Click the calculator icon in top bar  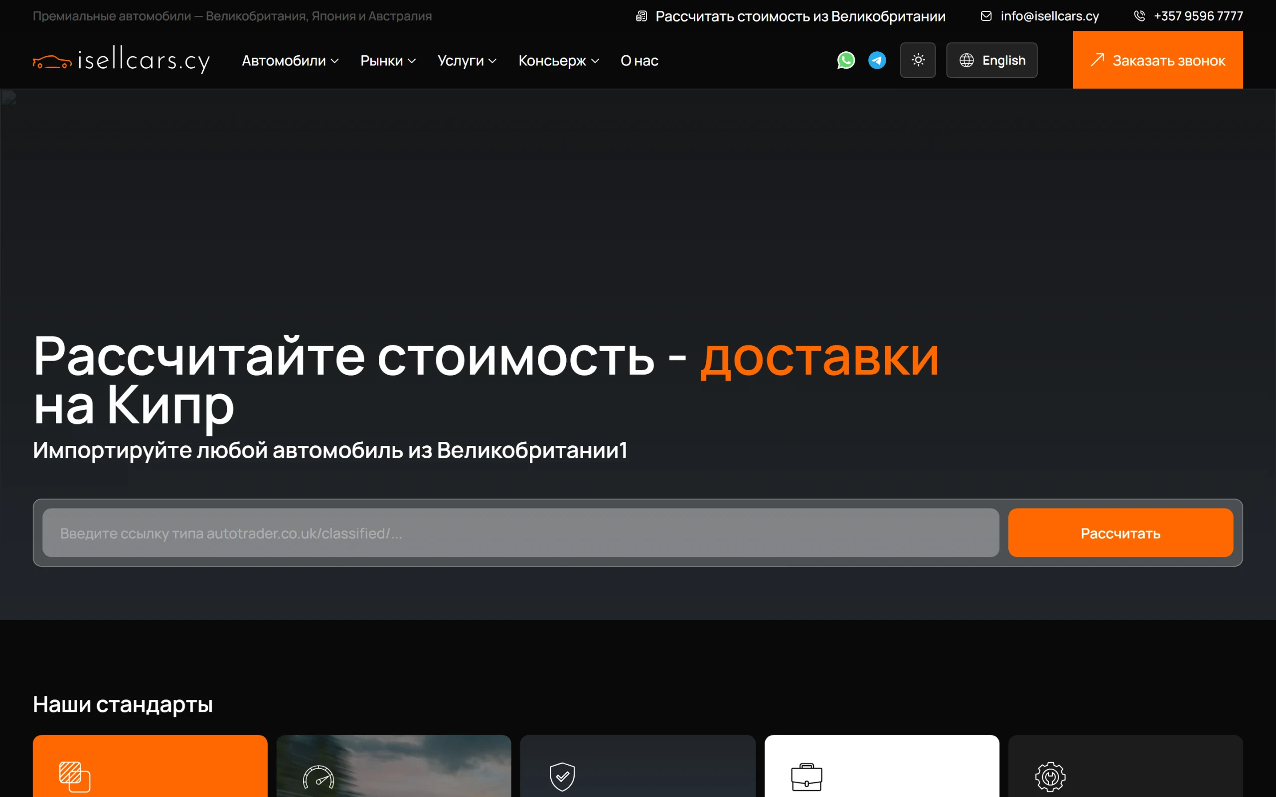click(x=641, y=16)
